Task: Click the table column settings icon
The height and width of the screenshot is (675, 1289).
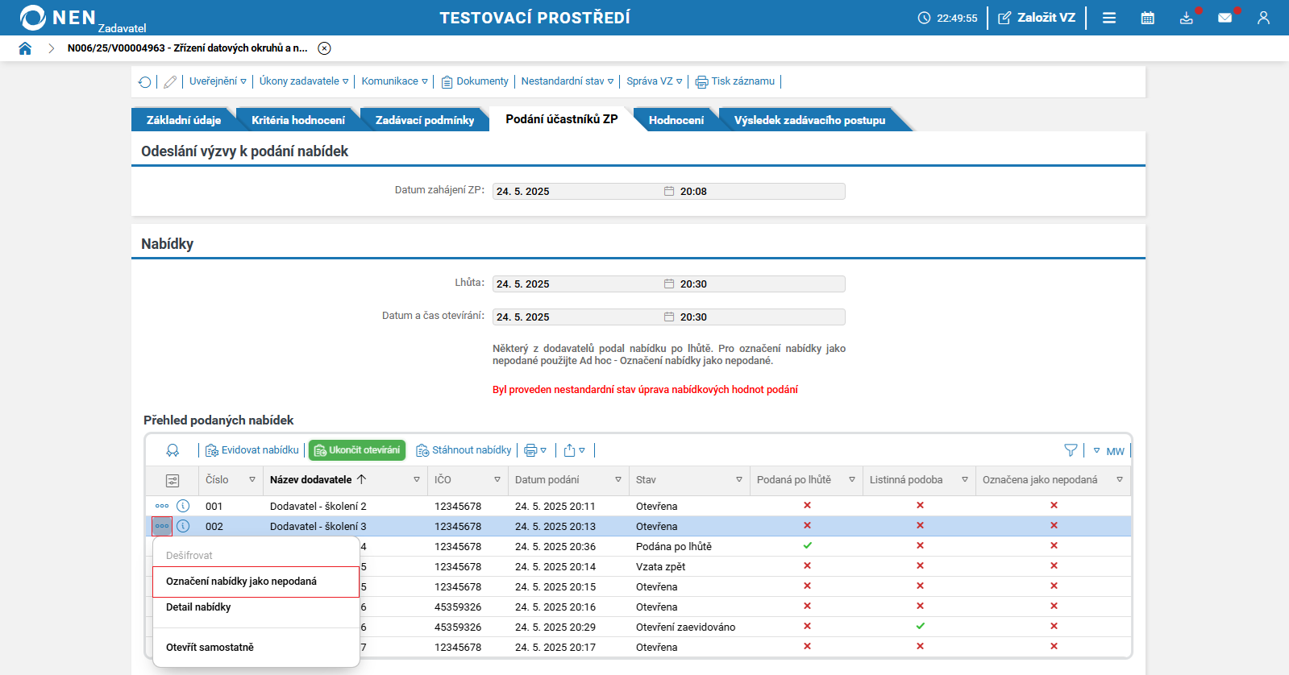Action: 173,480
